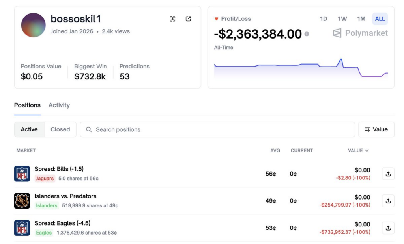Click the NFL logo on the Bills spread row
The width and height of the screenshot is (404, 244).
[22, 173]
